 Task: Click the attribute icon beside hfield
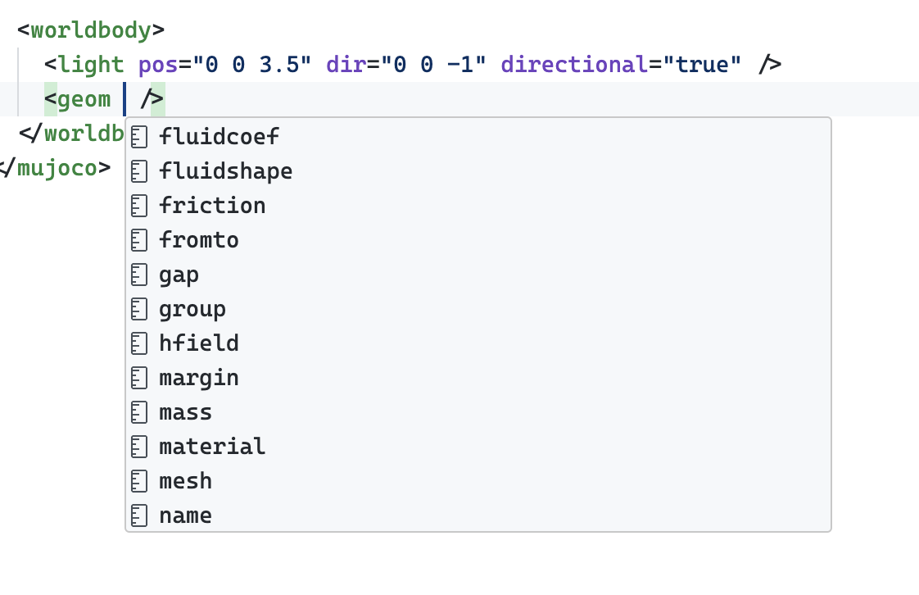tap(139, 343)
